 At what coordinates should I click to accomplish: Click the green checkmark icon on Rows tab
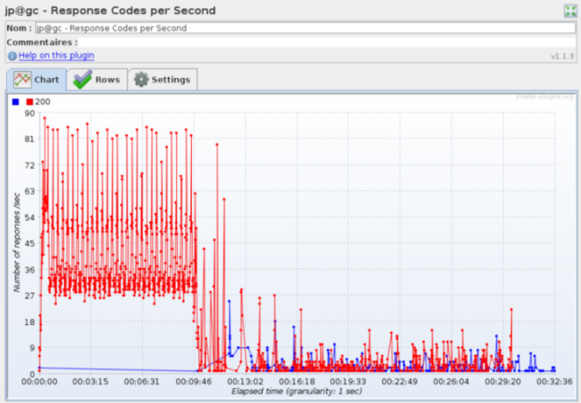click(x=83, y=80)
